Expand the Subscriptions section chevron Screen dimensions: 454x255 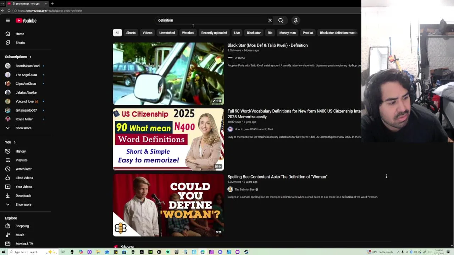(x=31, y=57)
